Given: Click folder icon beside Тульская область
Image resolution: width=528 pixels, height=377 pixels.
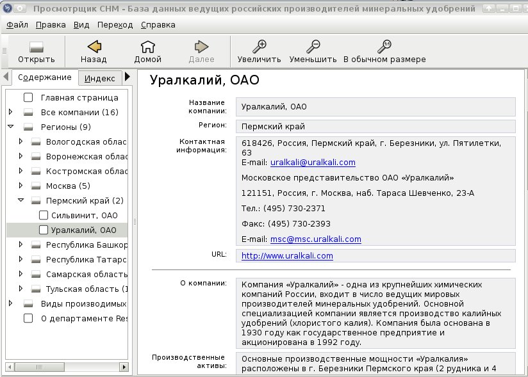Looking at the screenshot, I should click(x=36, y=289).
